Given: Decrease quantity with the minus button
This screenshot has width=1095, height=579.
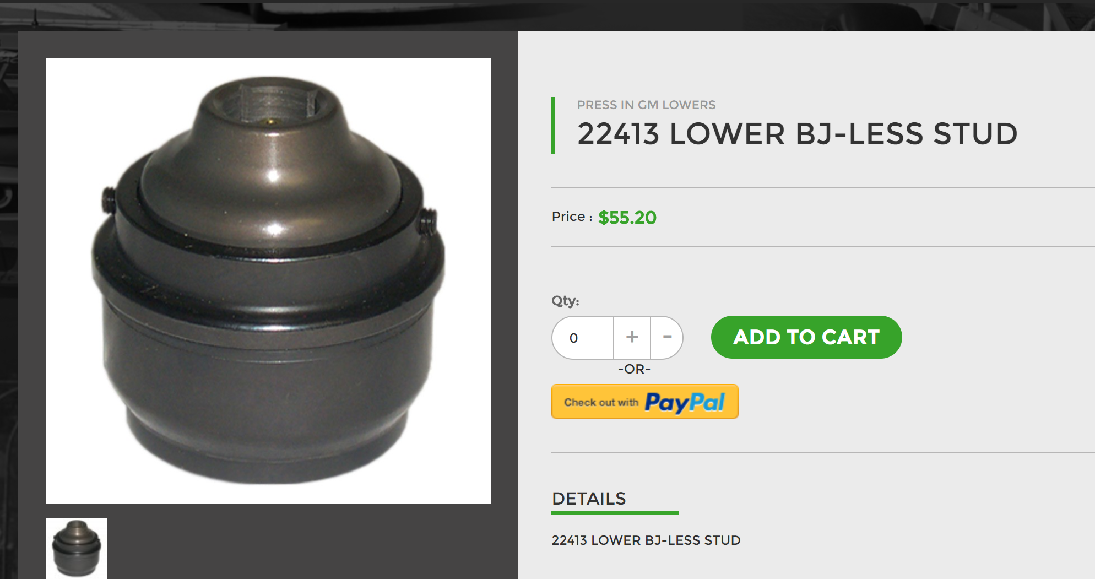Looking at the screenshot, I should click(x=667, y=337).
